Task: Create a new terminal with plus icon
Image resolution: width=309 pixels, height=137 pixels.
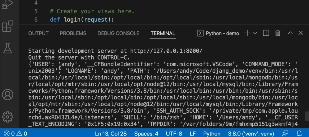Action: point(247,33)
